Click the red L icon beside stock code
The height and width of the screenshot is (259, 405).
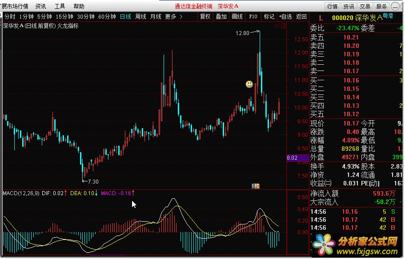coord(321,18)
